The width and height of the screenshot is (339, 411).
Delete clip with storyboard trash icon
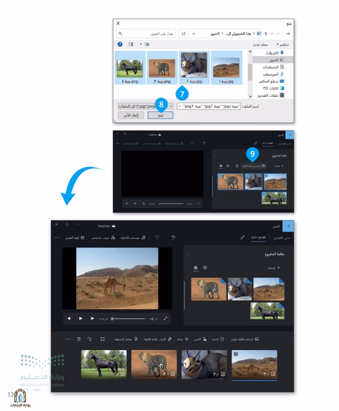click(79, 339)
